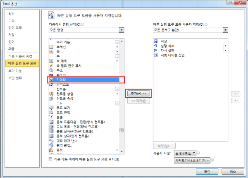Click the command list scrollbar down arrow
Image resolution: width=248 pixels, height=178 pixels.
point(122,152)
